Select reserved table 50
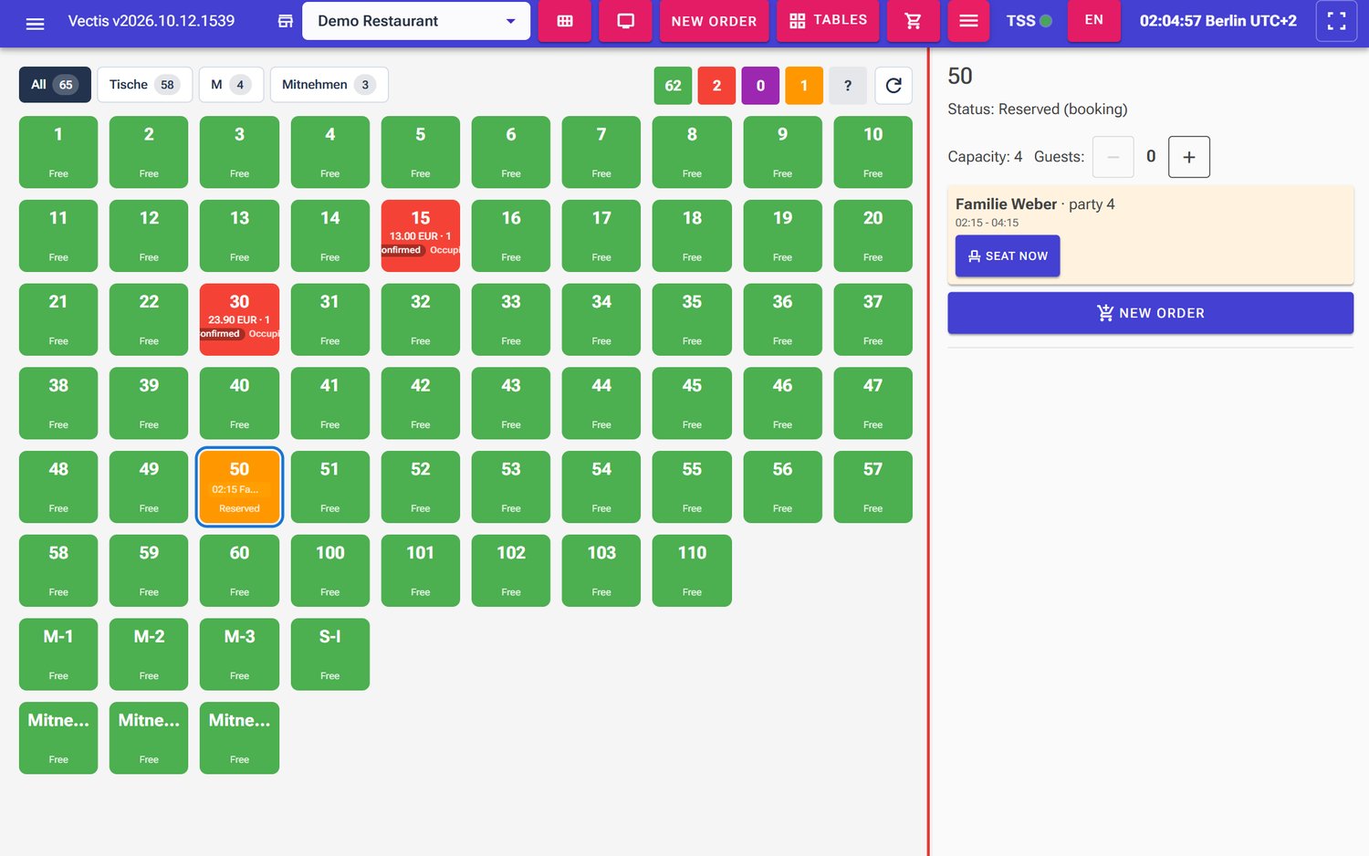 [x=239, y=486]
